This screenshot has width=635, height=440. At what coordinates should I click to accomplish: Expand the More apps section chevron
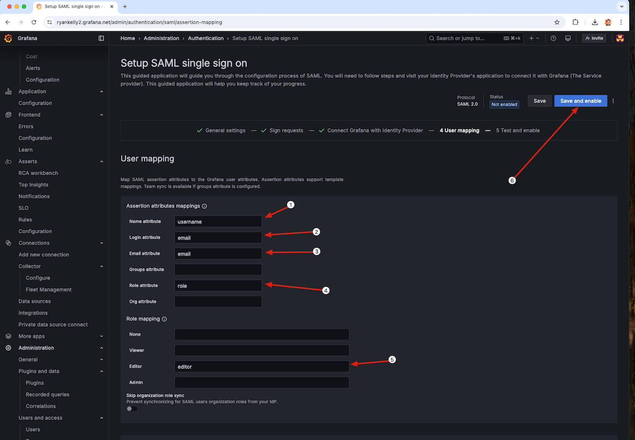[x=101, y=336]
